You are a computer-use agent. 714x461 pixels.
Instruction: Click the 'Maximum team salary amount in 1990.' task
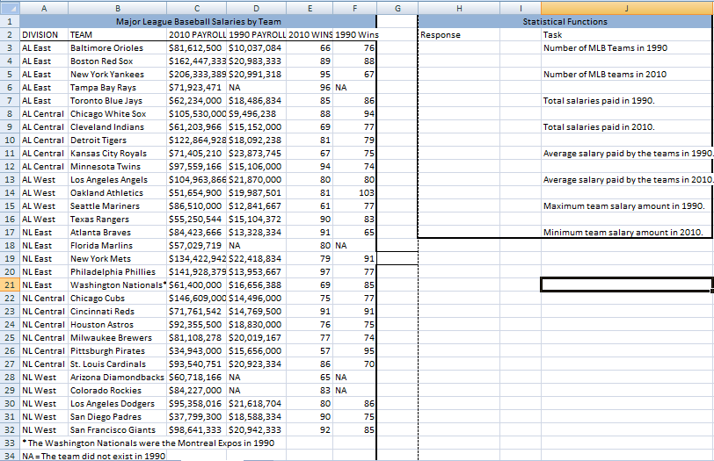(627, 206)
